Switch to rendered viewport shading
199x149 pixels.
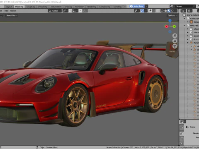(x=172, y=11)
